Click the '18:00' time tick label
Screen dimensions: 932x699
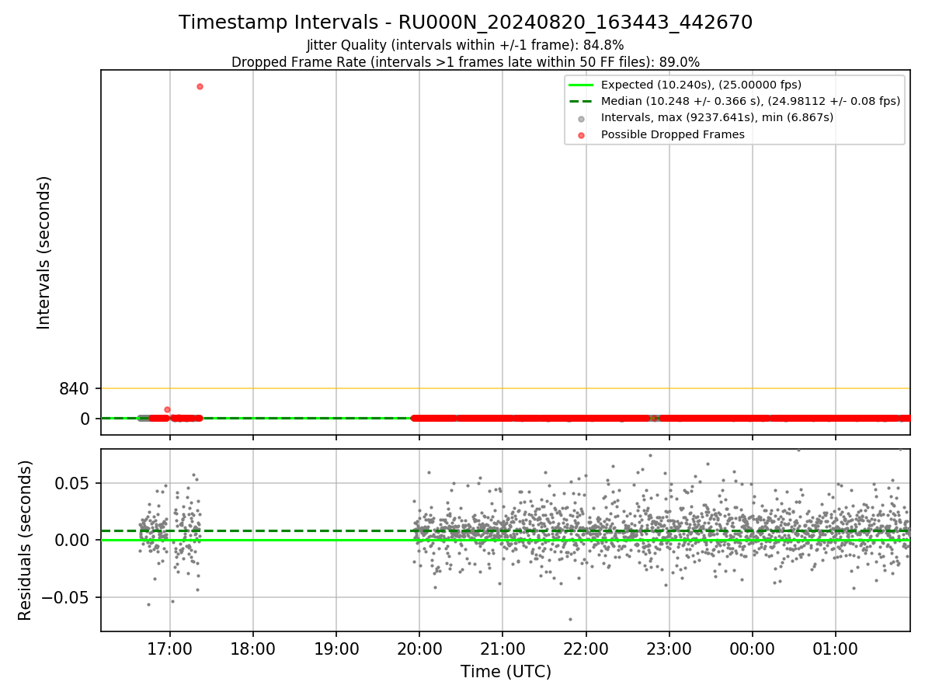click(x=253, y=648)
